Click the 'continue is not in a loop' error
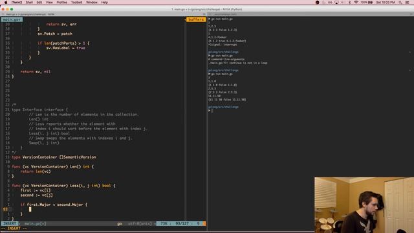This screenshot has width=414, height=233. click(237, 63)
